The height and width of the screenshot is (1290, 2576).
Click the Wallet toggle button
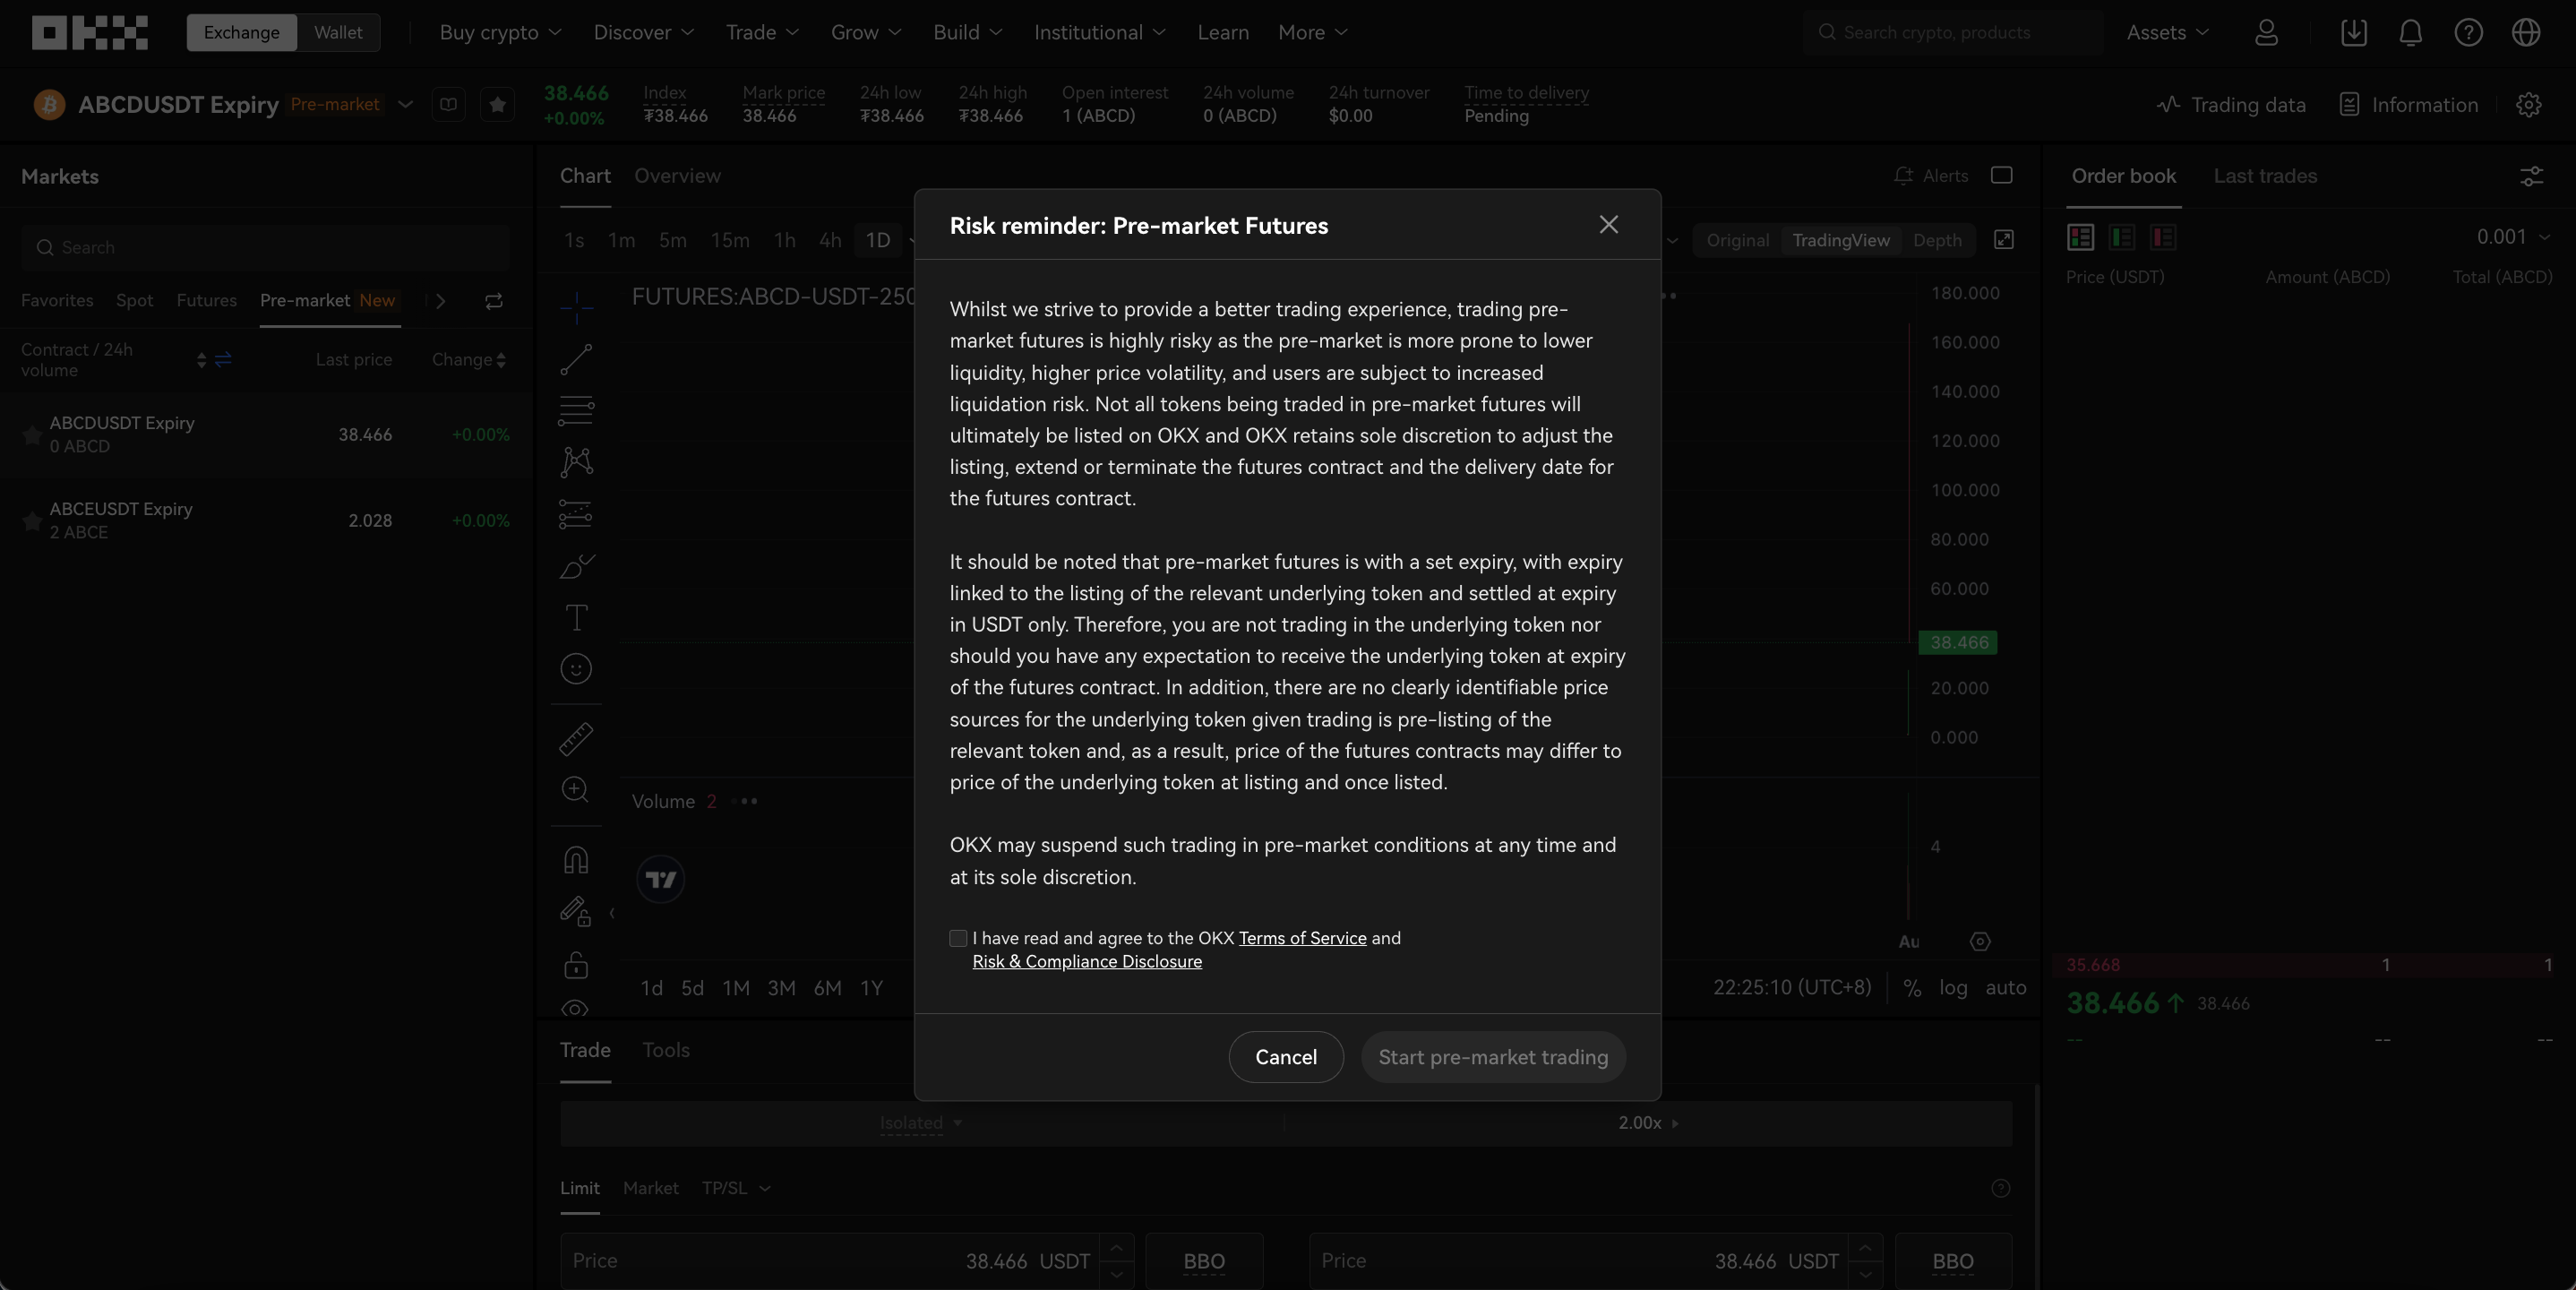click(338, 32)
